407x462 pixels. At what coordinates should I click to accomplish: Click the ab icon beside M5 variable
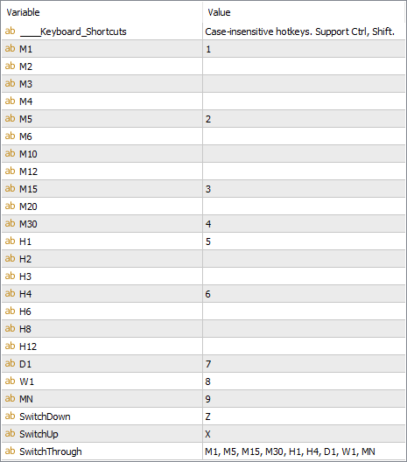pos(10,118)
